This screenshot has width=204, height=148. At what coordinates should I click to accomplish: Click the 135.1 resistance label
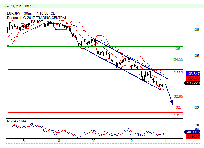pyautogui.click(x=178, y=49)
